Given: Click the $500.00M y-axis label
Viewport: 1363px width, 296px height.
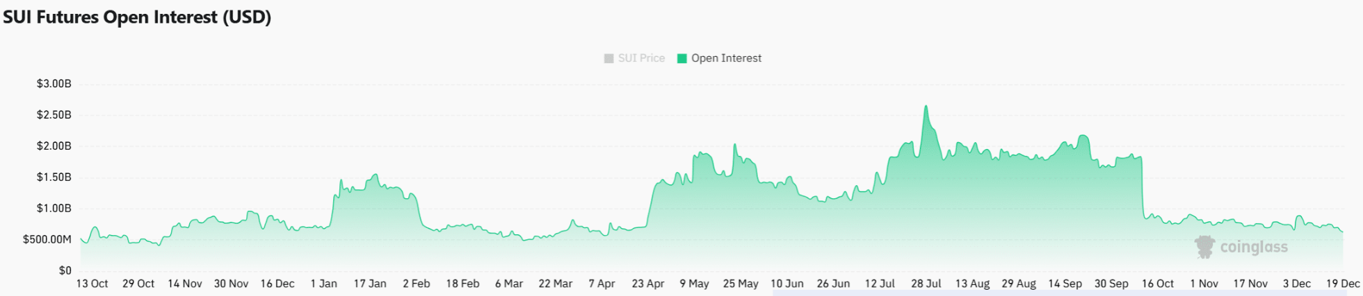Looking at the screenshot, I should click(47, 239).
